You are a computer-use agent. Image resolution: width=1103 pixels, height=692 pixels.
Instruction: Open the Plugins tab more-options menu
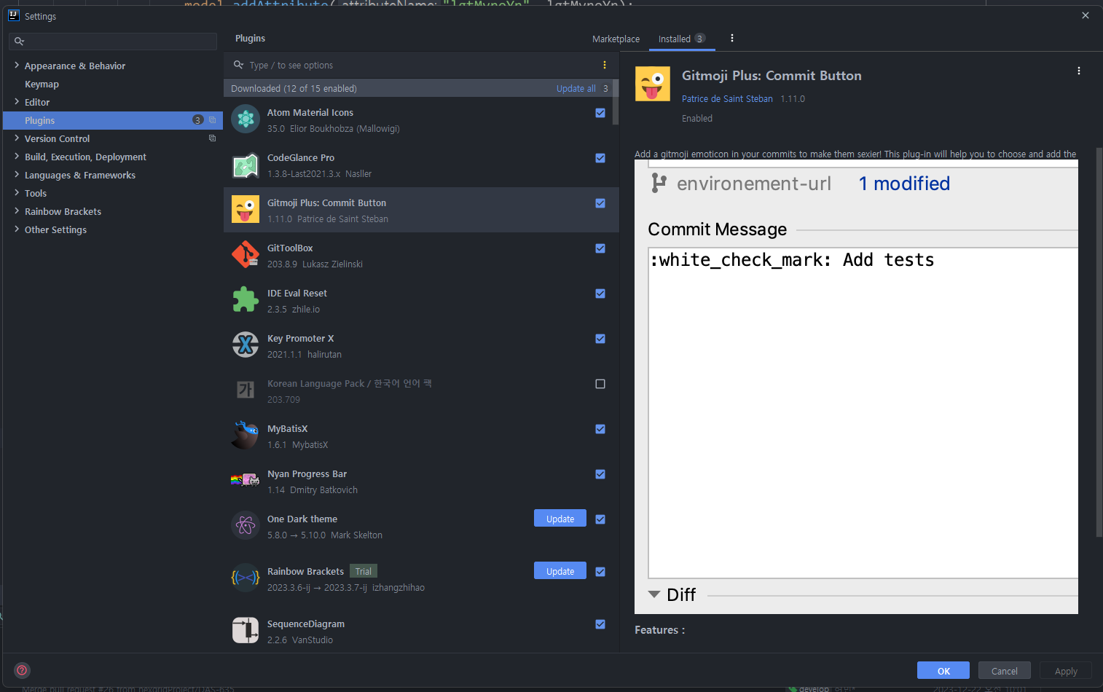(x=732, y=38)
